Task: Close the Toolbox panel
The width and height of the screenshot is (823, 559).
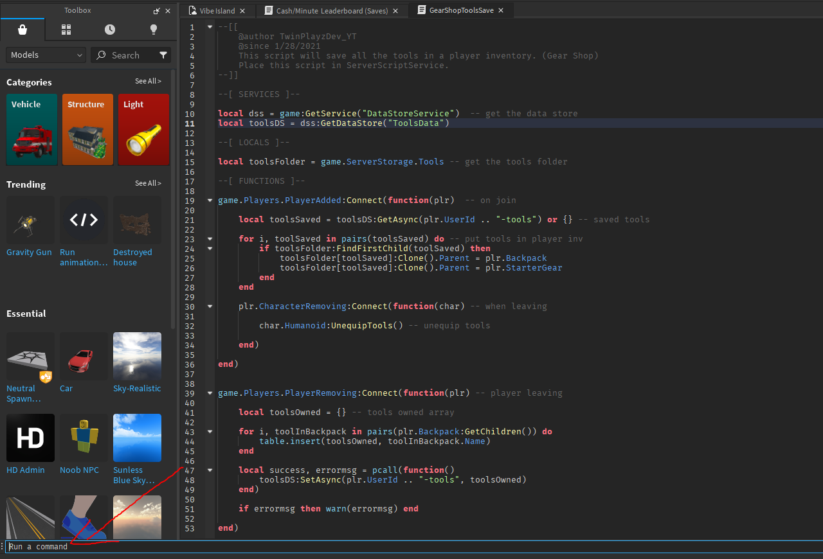Action: click(168, 11)
